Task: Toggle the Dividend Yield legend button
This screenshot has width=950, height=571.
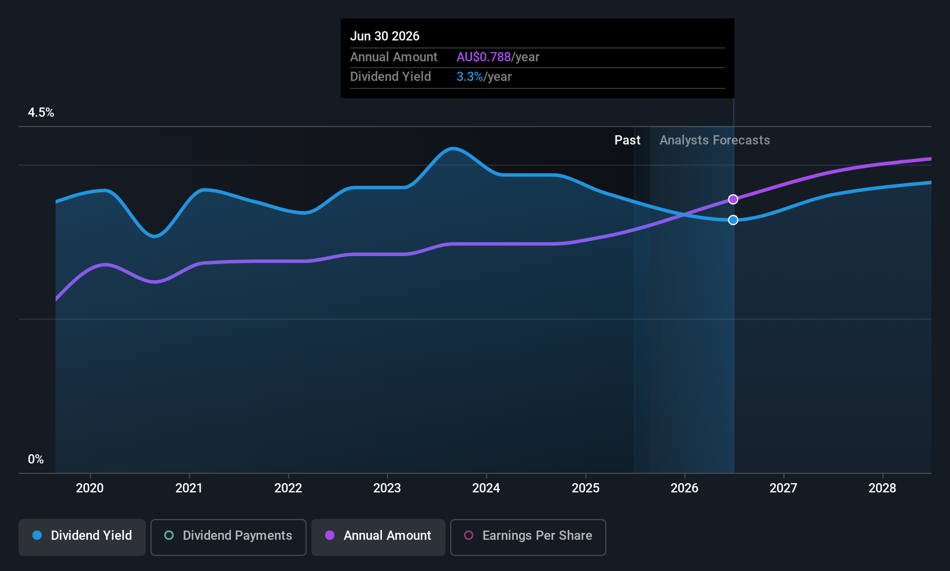Action: pos(82,537)
